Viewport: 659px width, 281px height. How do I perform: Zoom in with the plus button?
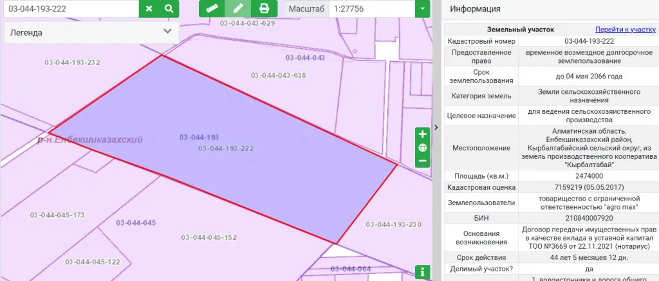[x=422, y=134]
